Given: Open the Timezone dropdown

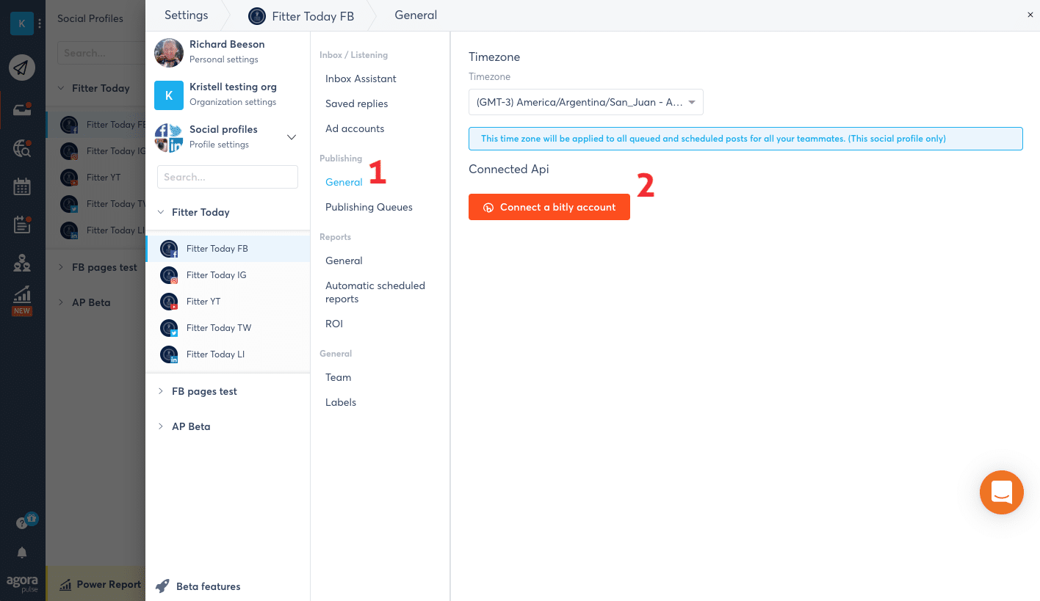Looking at the screenshot, I should tap(586, 102).
